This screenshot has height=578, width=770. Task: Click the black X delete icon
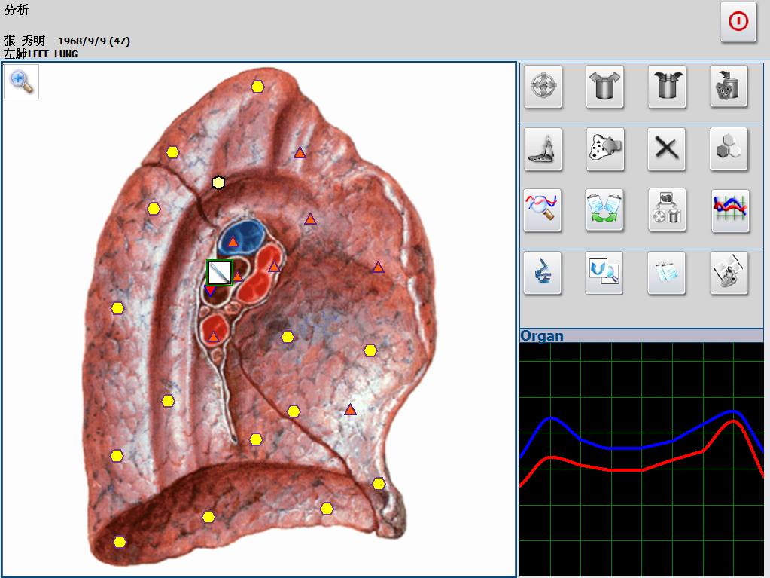tap(666, 148)
